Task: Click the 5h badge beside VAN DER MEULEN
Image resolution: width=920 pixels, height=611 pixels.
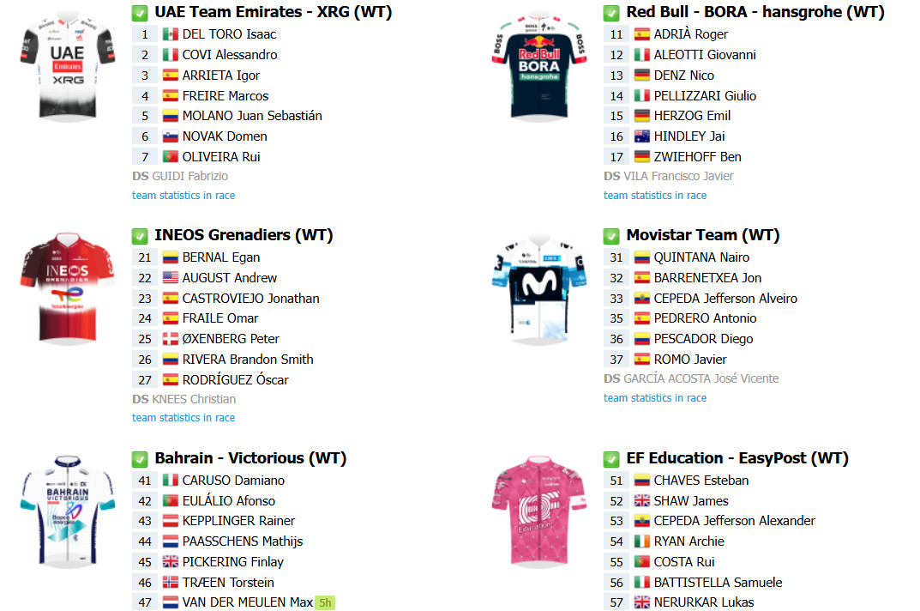Action: point(325,602)
